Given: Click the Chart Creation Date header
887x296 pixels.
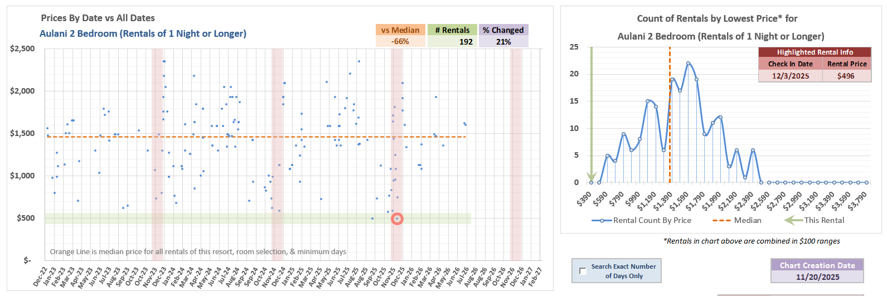Looking at the screenshot, I should (x=817, y=265).
